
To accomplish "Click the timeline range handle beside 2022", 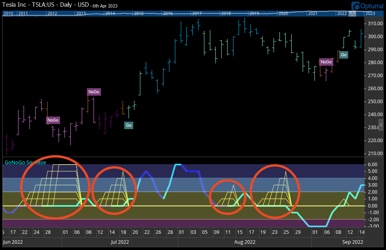I will [352, 14].
